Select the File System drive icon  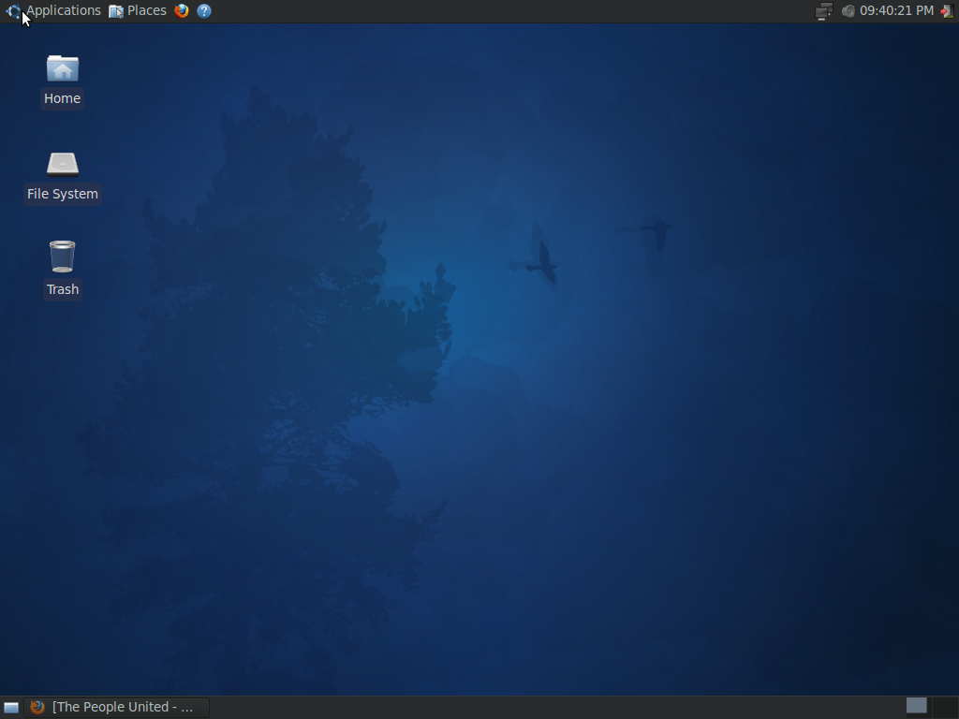[63, 164]
